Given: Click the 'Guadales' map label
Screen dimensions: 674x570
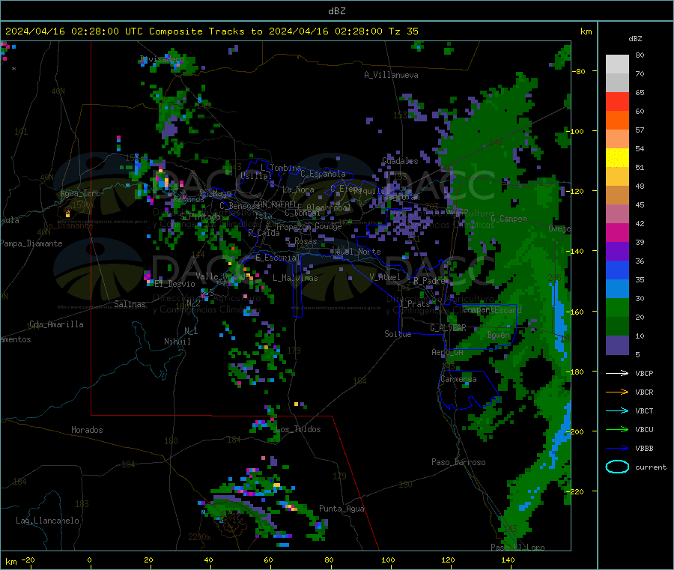Looking at the screenshot, I should (x=400, y=161).
